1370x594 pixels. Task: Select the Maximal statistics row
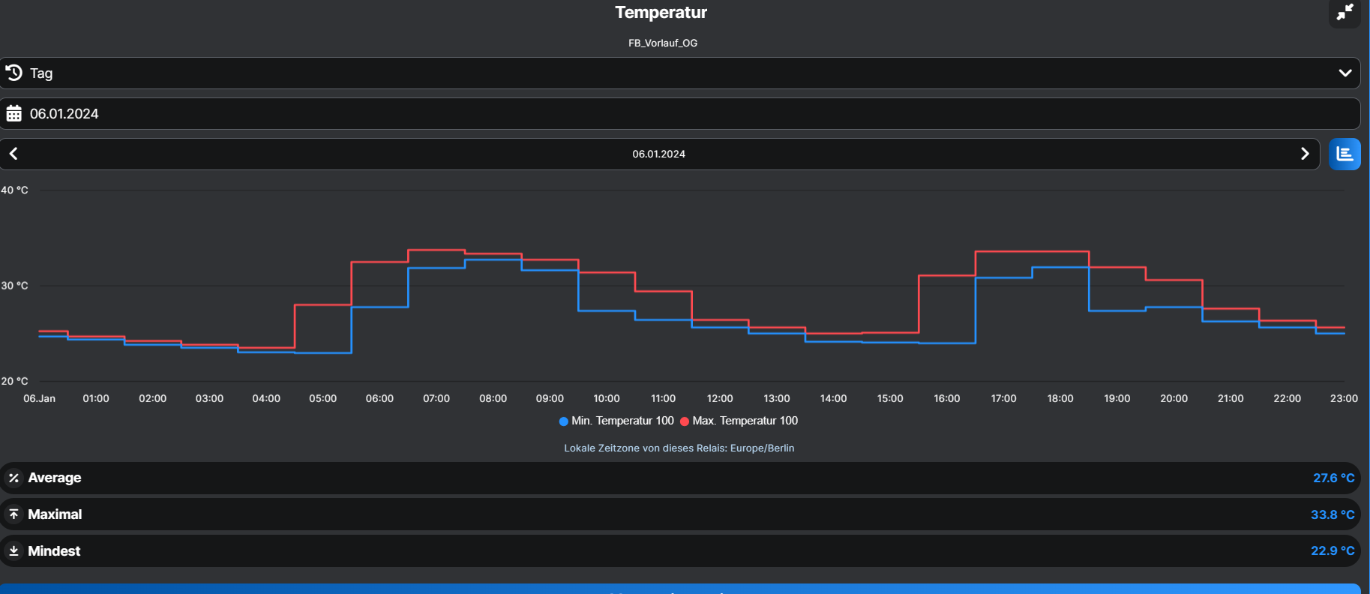point(680,514)
